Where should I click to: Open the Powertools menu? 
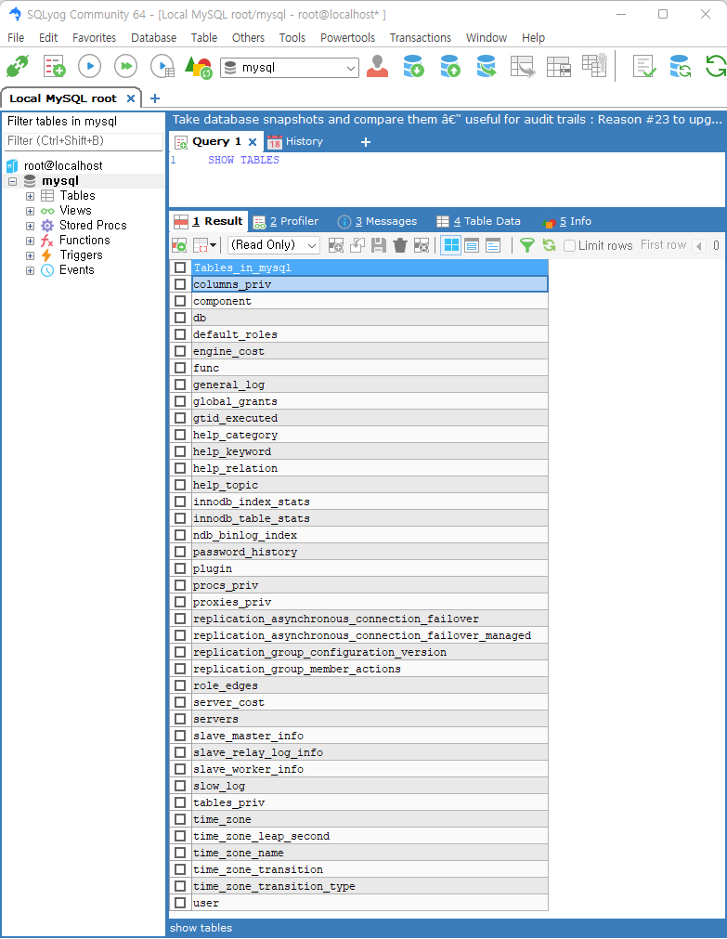tap(347, 38)
